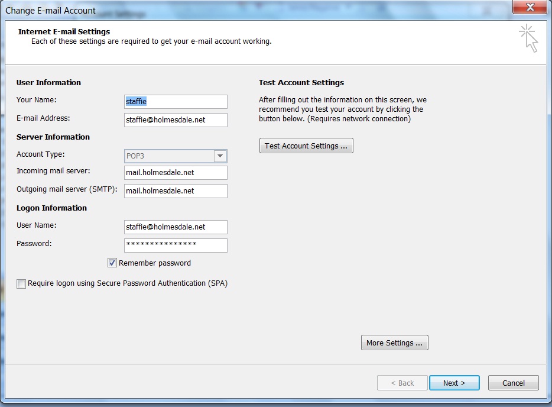
Task: Click the Internet E-mail Settings heading
Action: click(x=64, y=32)
